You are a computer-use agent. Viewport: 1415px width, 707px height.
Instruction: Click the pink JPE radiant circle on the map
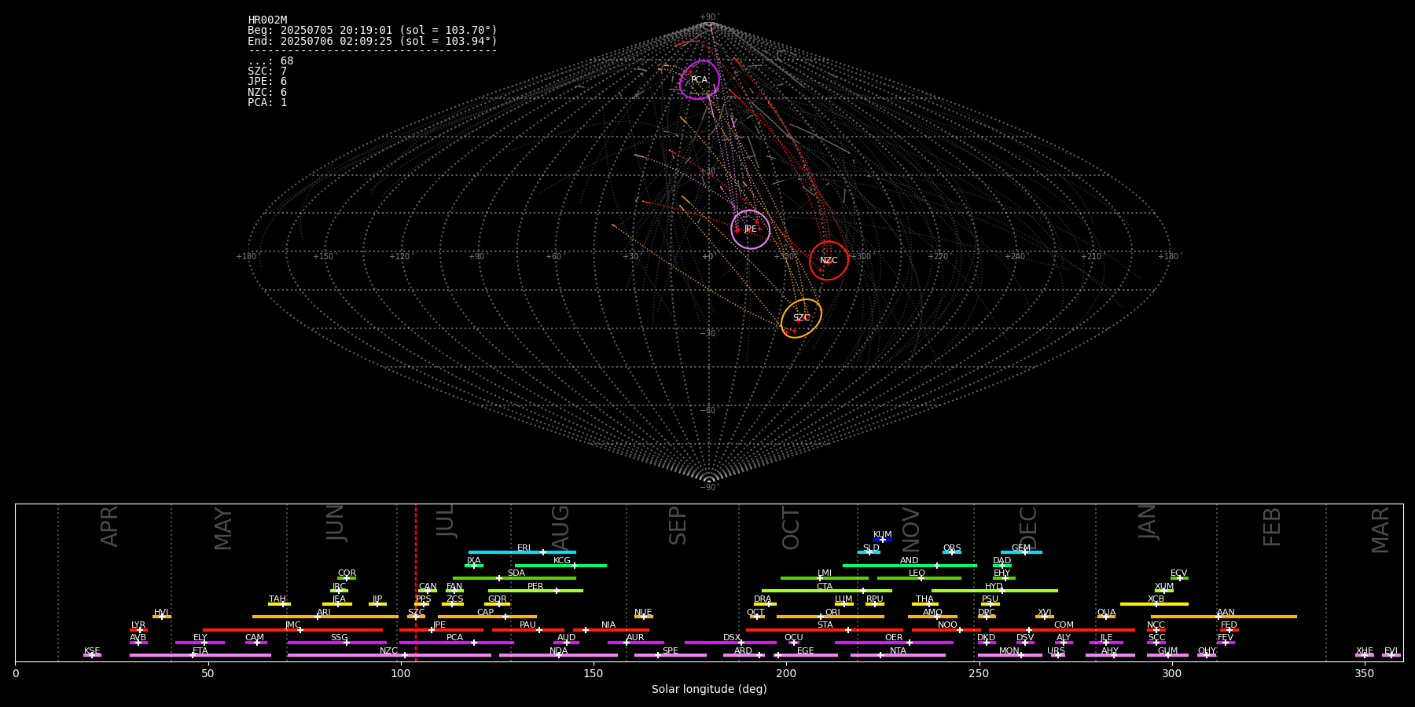pos(750,229)
